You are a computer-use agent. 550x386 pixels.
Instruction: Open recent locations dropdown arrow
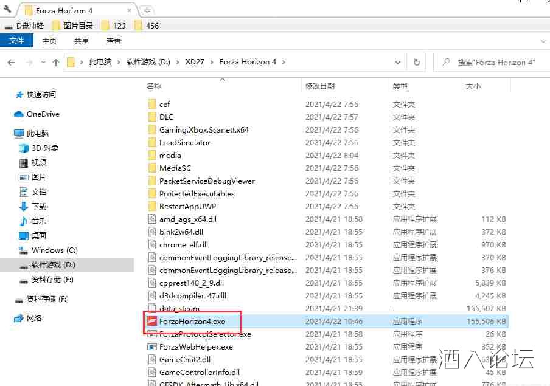point(43,63)
